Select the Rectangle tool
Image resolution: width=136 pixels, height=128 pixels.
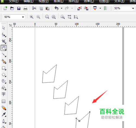(4, 68)
